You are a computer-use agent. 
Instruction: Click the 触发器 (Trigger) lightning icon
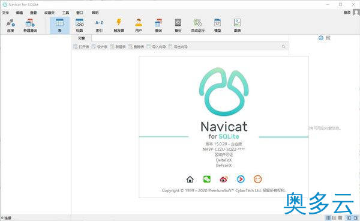[119, 25]
